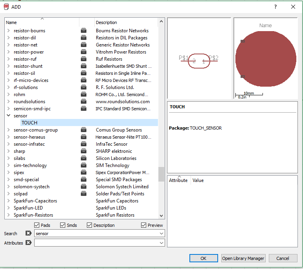Expand the solpad library
303x269 pixels.
point(9,194)
